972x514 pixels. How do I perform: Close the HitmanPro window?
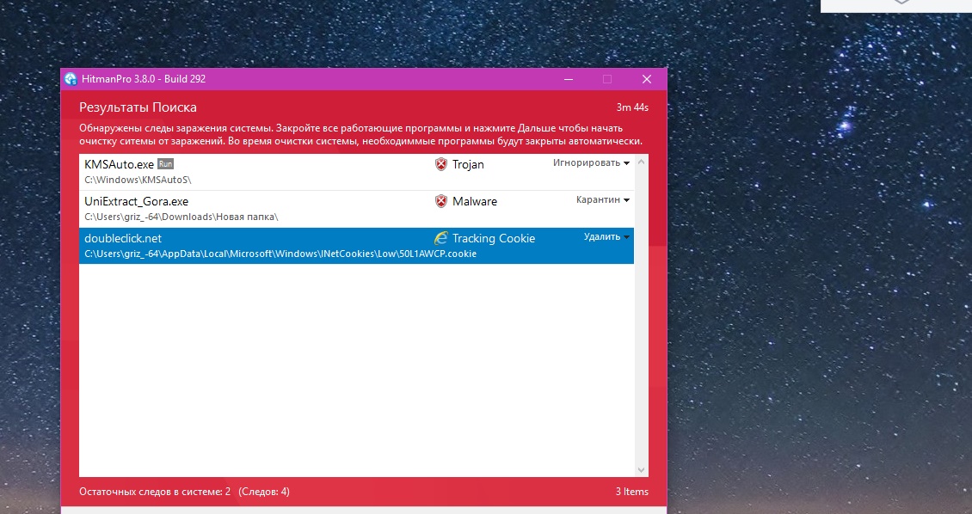point(647,79)
